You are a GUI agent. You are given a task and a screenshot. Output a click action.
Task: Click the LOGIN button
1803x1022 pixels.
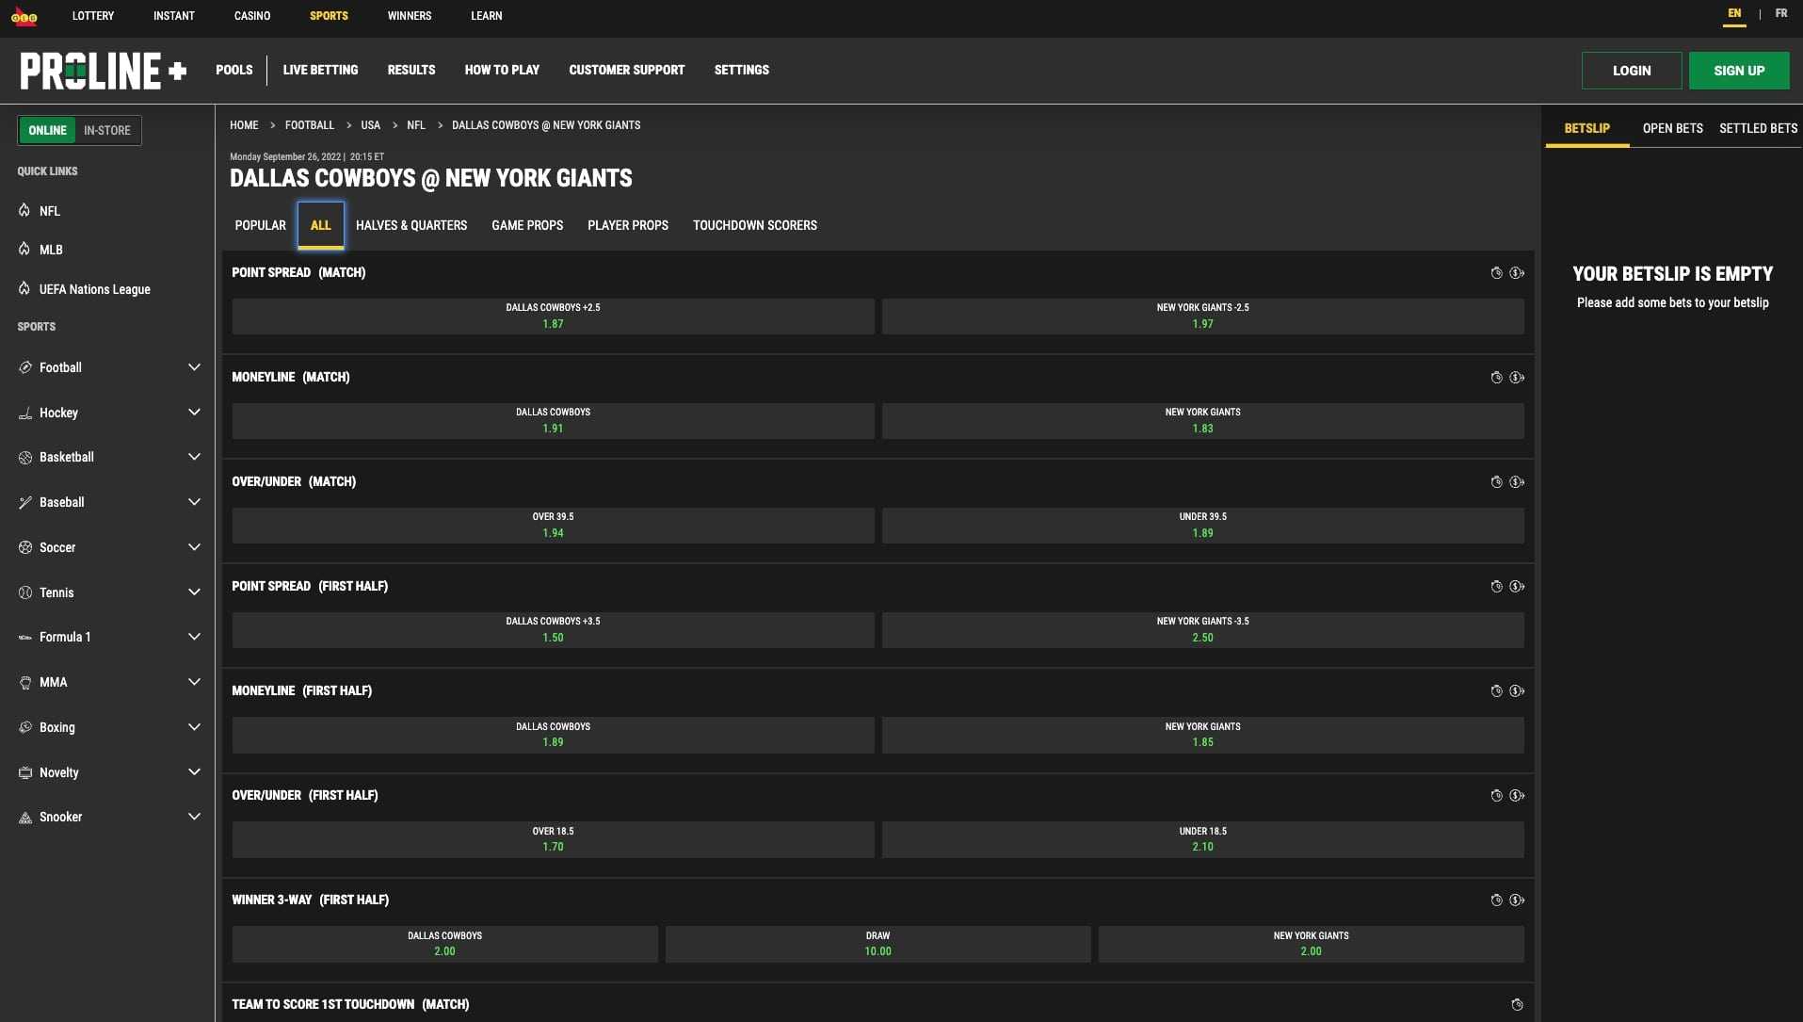pyautogui.click(x=1632, y=71)
